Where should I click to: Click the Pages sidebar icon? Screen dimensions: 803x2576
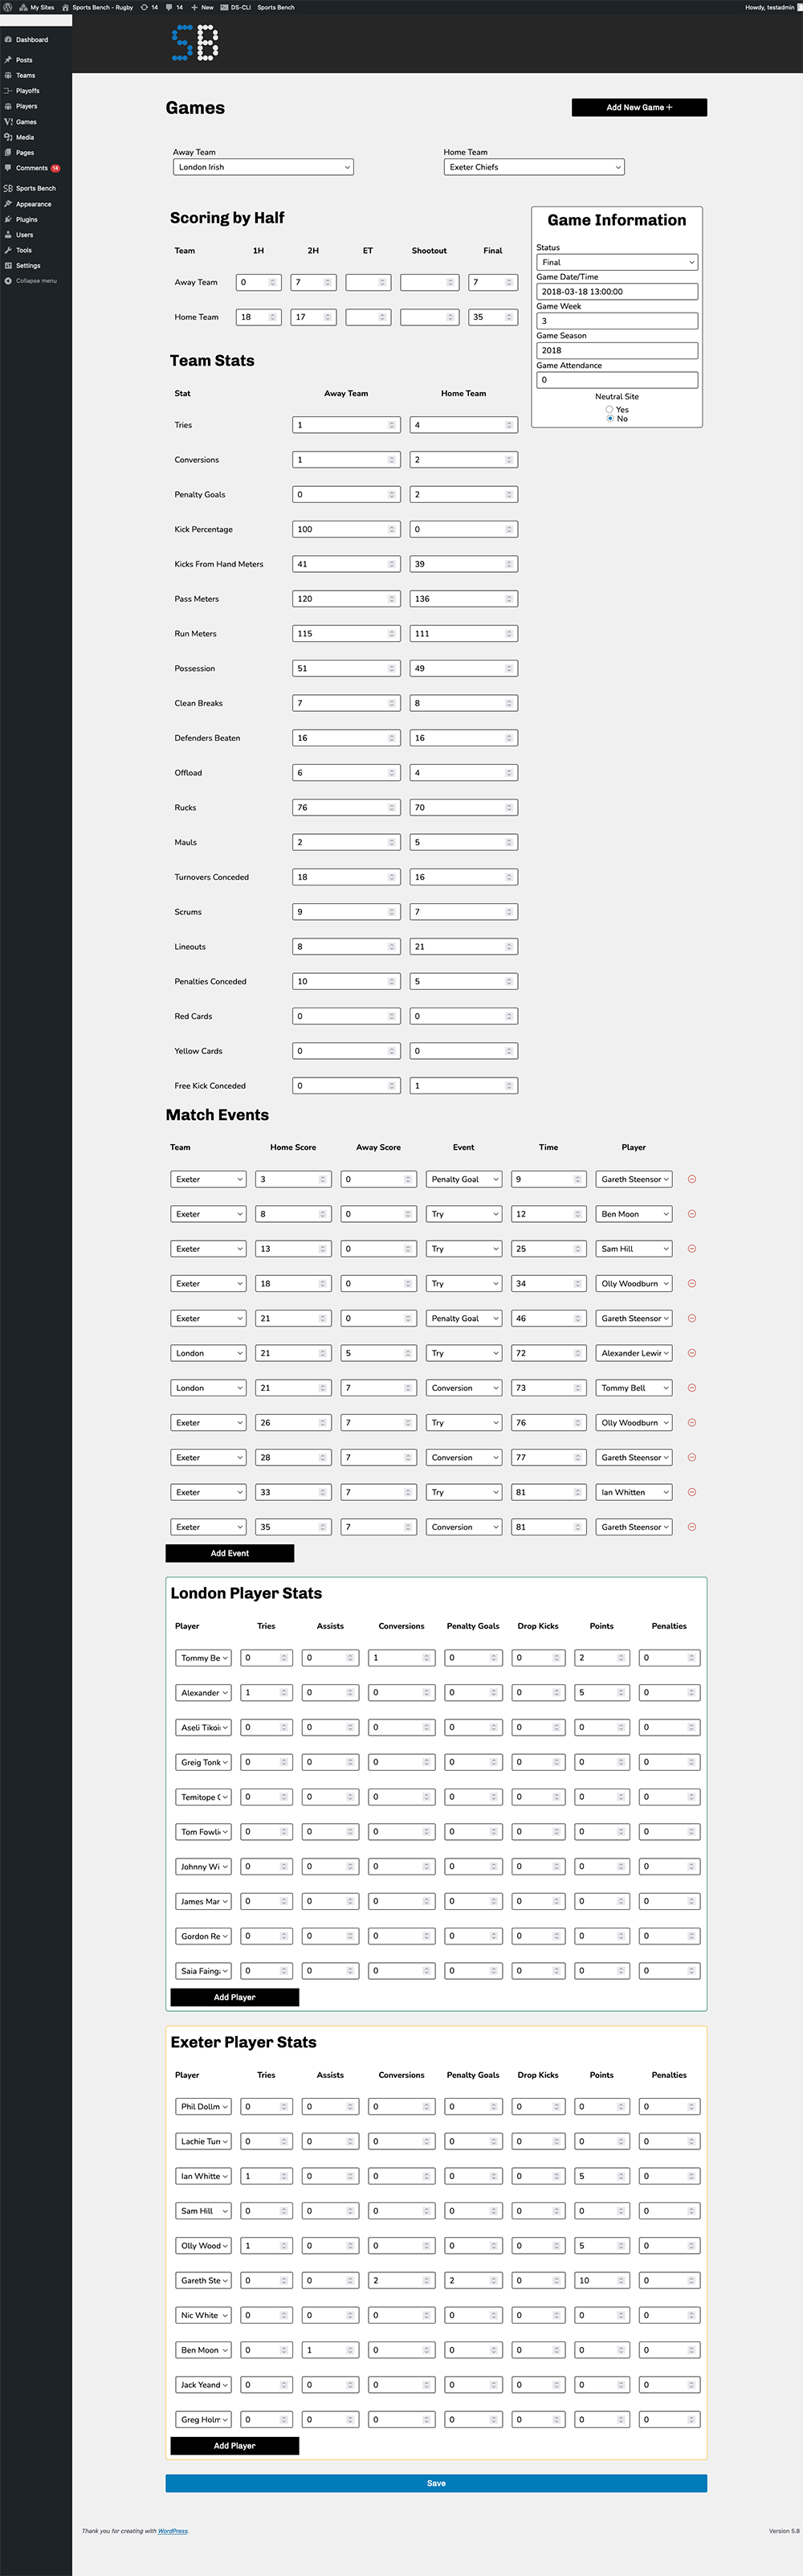(8, 153)
